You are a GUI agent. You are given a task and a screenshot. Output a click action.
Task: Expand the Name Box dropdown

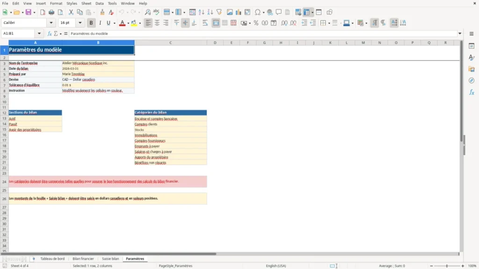click(x=39, y=34)
